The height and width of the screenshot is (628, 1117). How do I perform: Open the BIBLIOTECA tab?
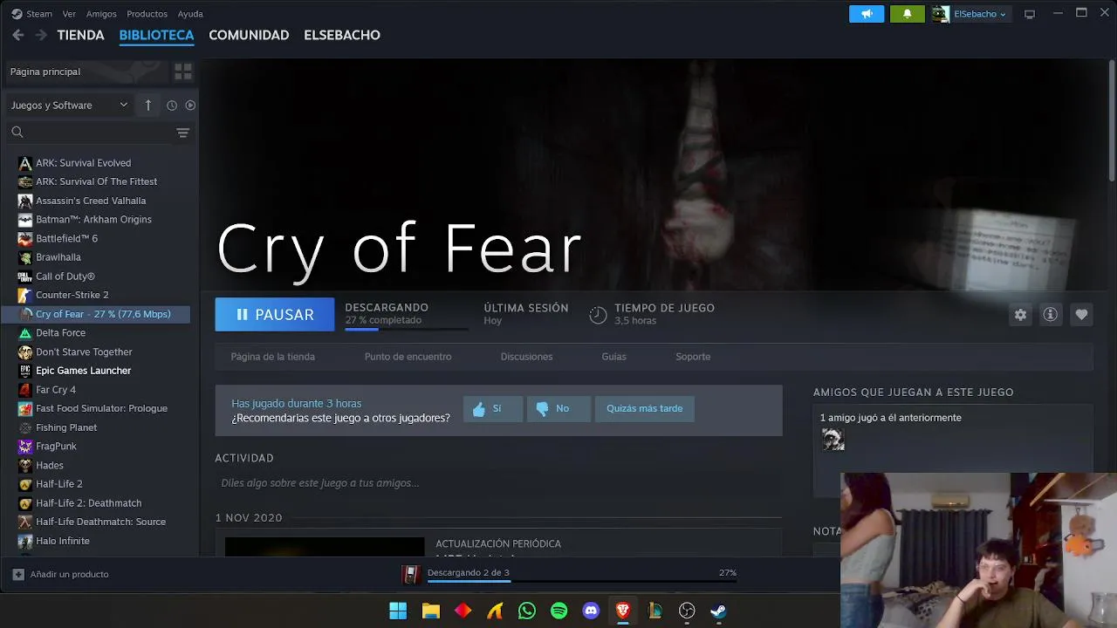pyautogui.click(x=156, y=35)
